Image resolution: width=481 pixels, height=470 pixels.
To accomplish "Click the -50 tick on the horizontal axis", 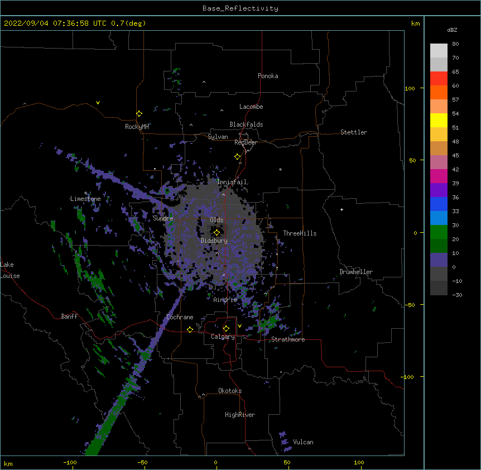I will pos(142,463).
